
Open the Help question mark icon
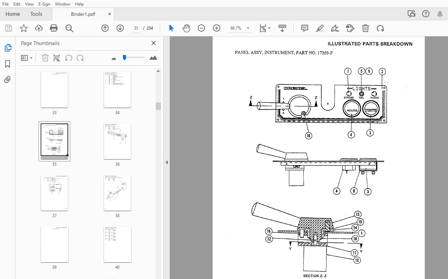[426, 14]
